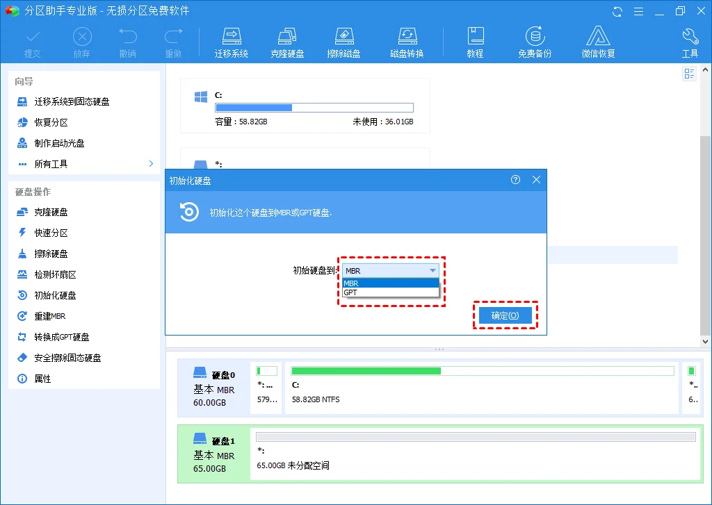Click the 确定(O) button
Viewport: 712px width, 505px height.
[505, 315]
